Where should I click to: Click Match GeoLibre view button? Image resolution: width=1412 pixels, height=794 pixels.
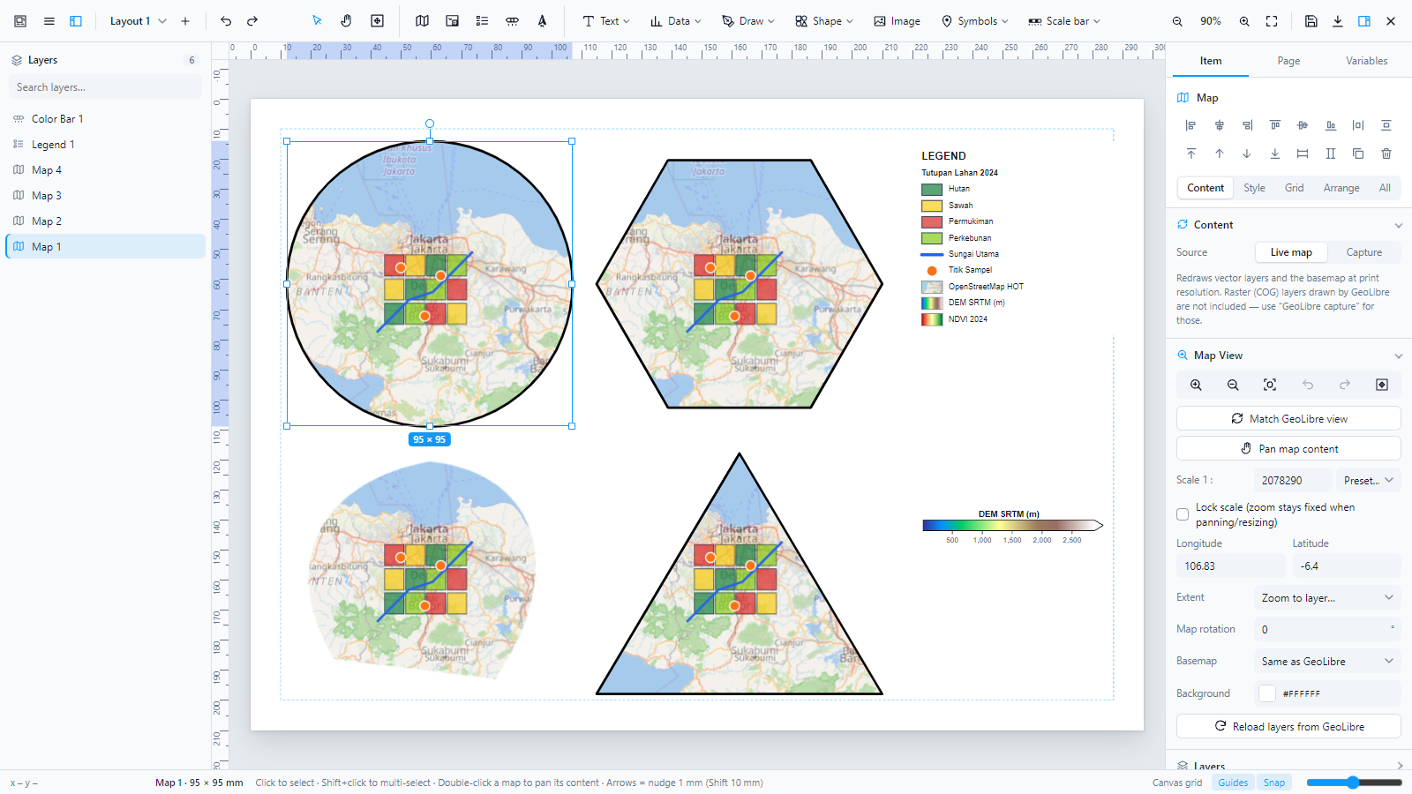tap(1288, 418)
